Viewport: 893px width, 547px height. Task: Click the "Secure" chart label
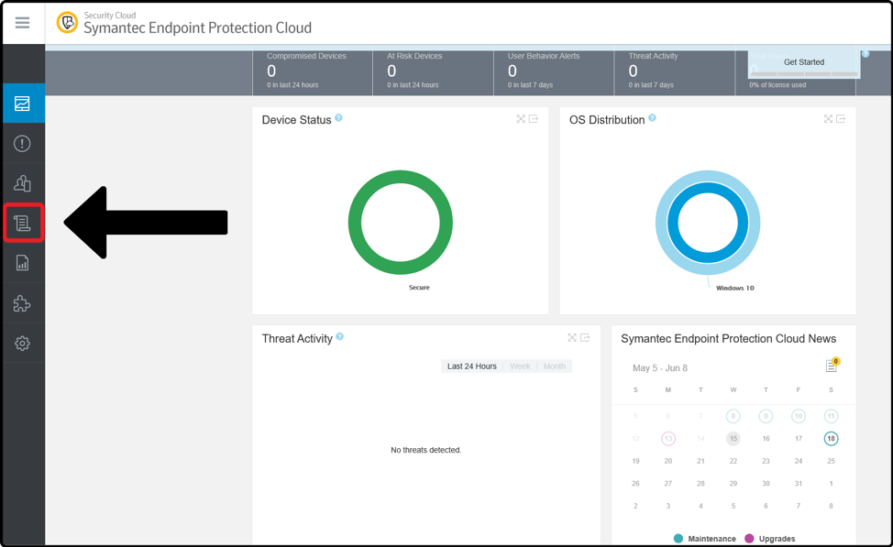tap(419, 288)
